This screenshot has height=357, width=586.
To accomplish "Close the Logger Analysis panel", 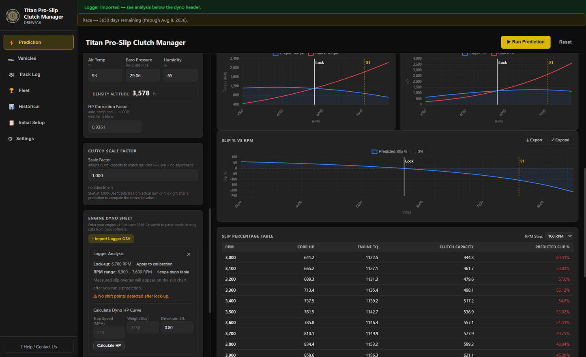I will click(189, 254).
